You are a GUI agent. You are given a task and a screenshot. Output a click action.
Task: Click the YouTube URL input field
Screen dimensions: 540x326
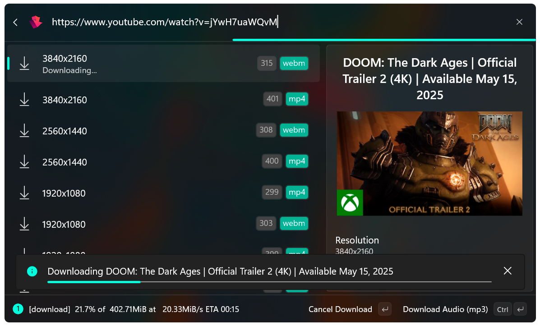click(x=165, y=22)
